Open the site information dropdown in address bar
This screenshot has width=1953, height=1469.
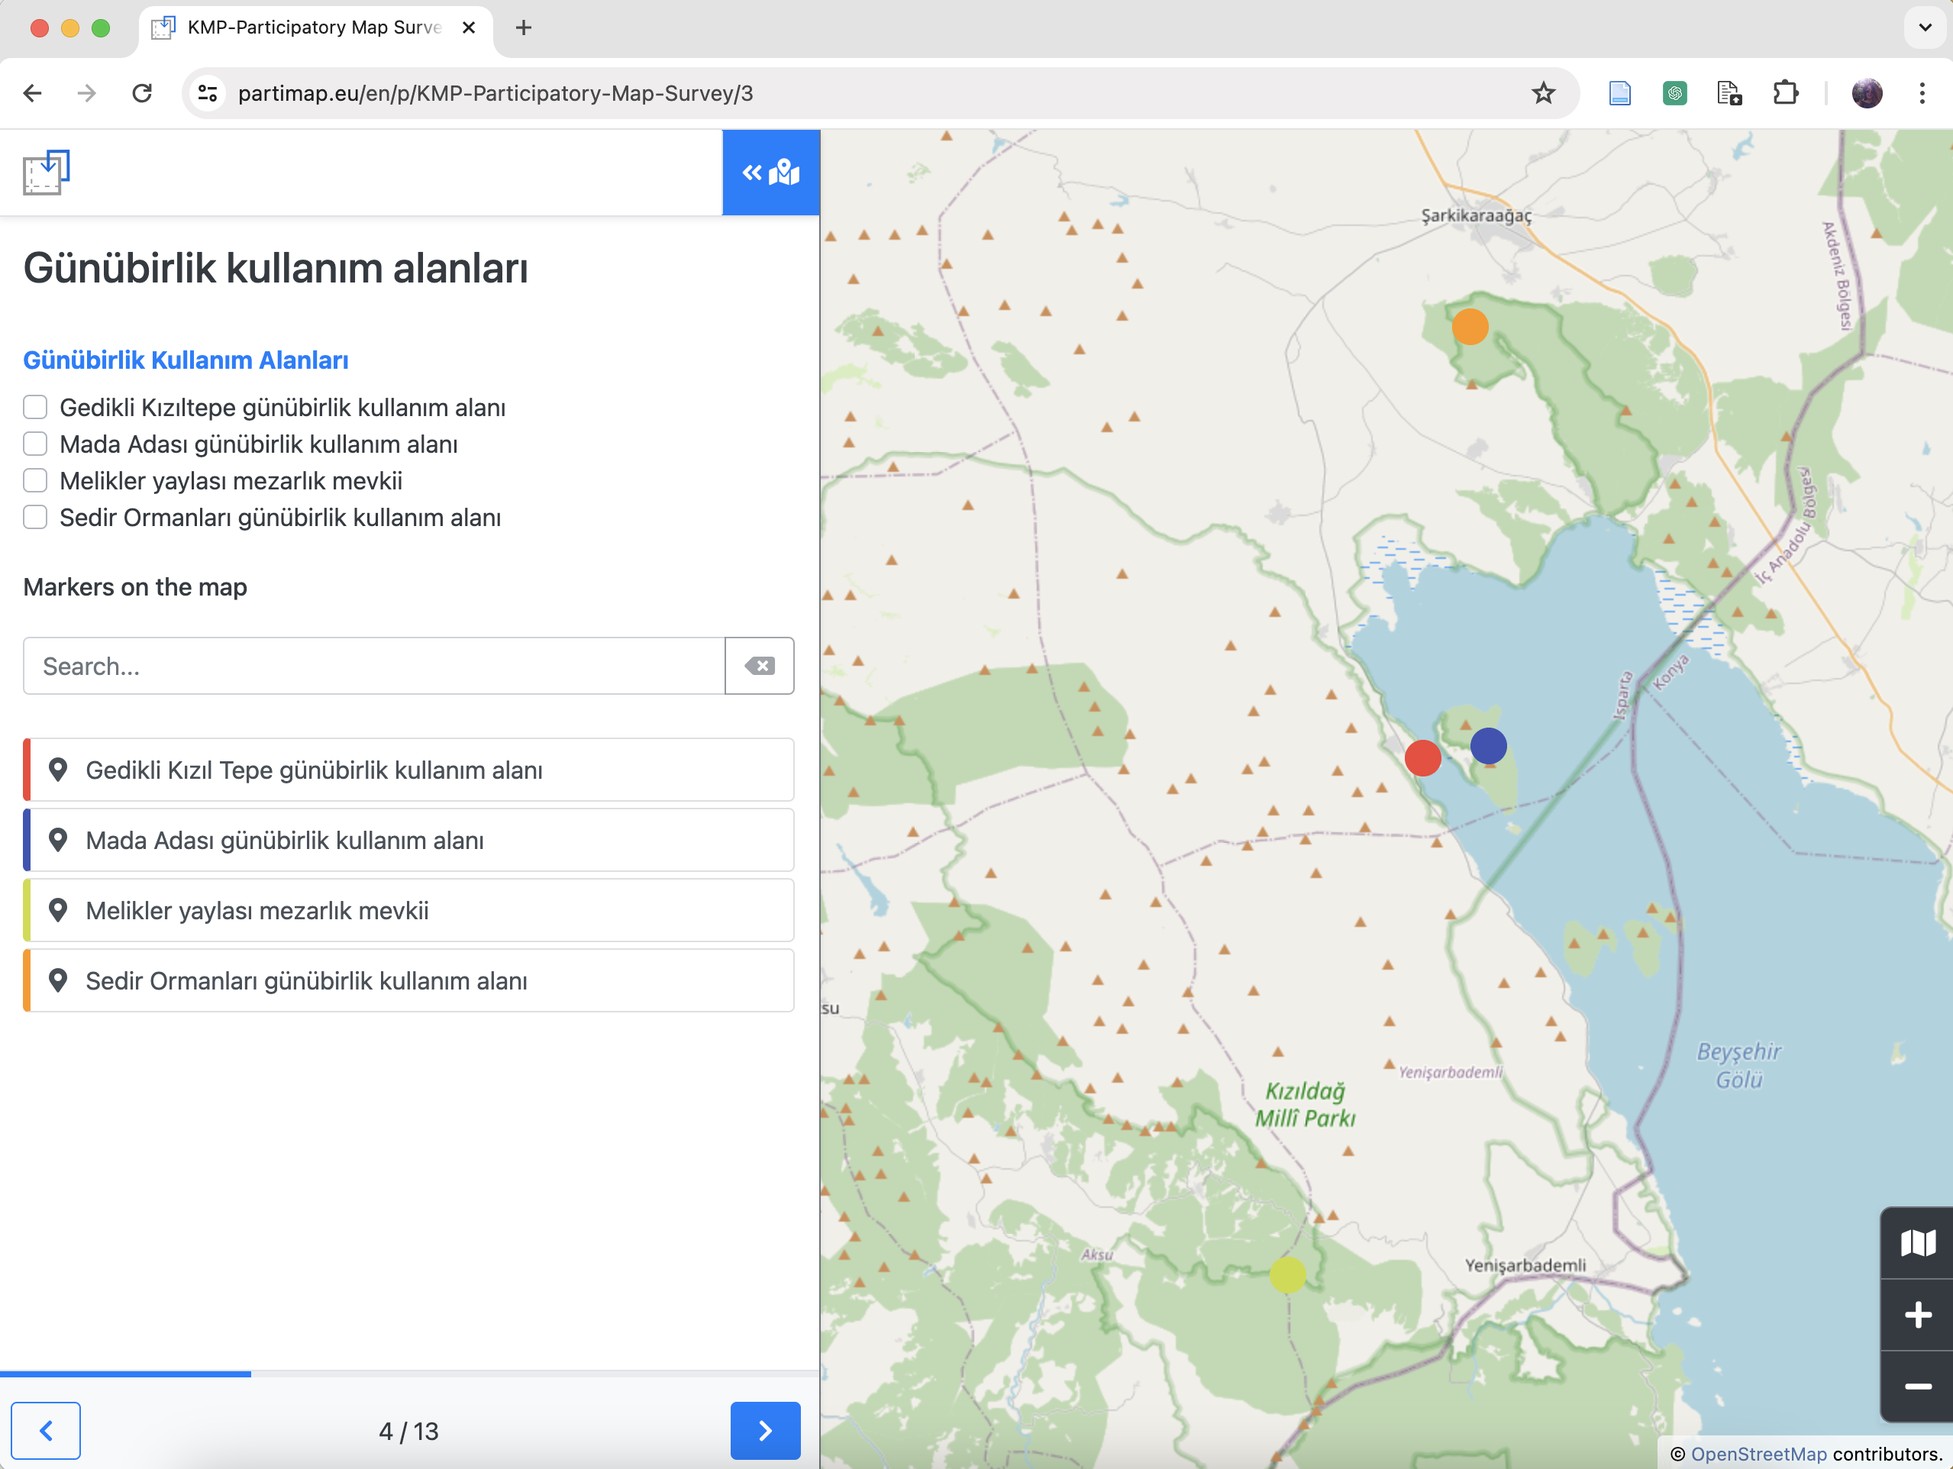(208, 92)
